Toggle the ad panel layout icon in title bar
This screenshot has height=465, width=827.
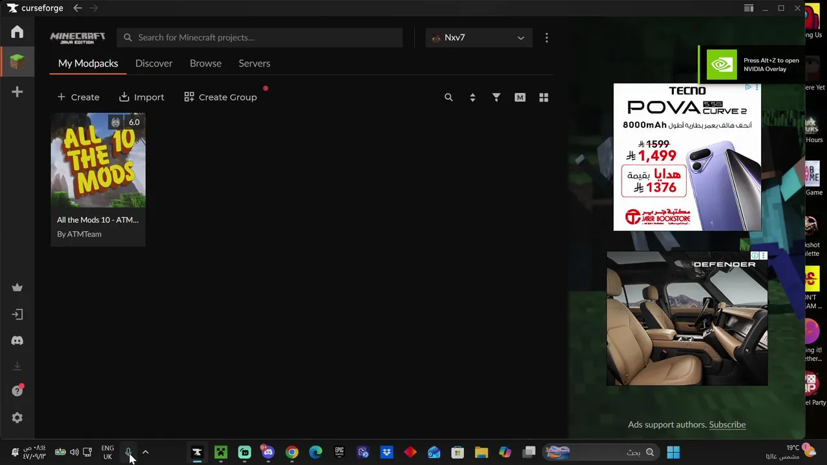(748, 8)
